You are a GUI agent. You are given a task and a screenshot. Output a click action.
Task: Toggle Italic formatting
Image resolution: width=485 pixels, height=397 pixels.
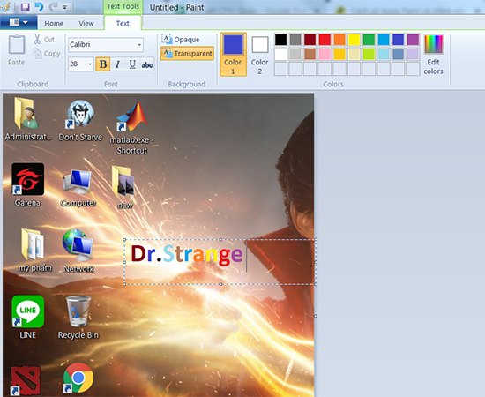(117, 64)
